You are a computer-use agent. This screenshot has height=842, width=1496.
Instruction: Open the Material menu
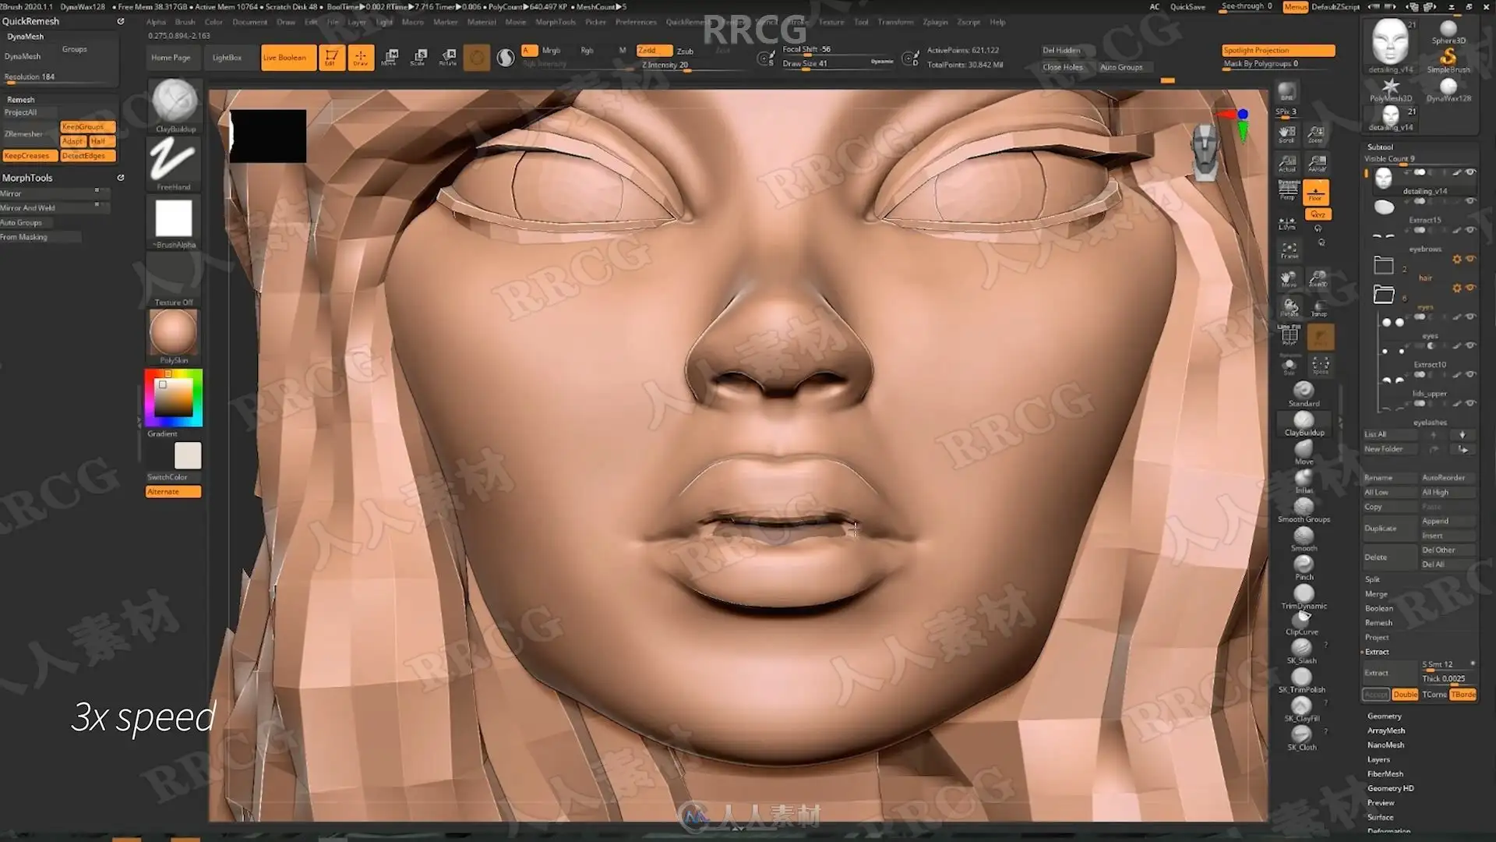(x=482, y=22)
